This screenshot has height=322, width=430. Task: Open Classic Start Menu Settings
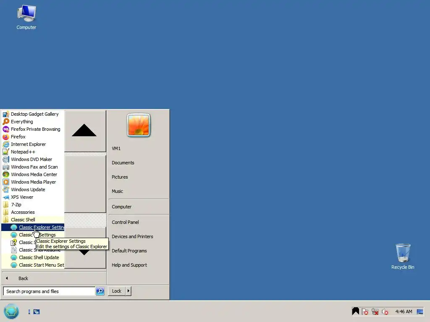coord(33,265)
